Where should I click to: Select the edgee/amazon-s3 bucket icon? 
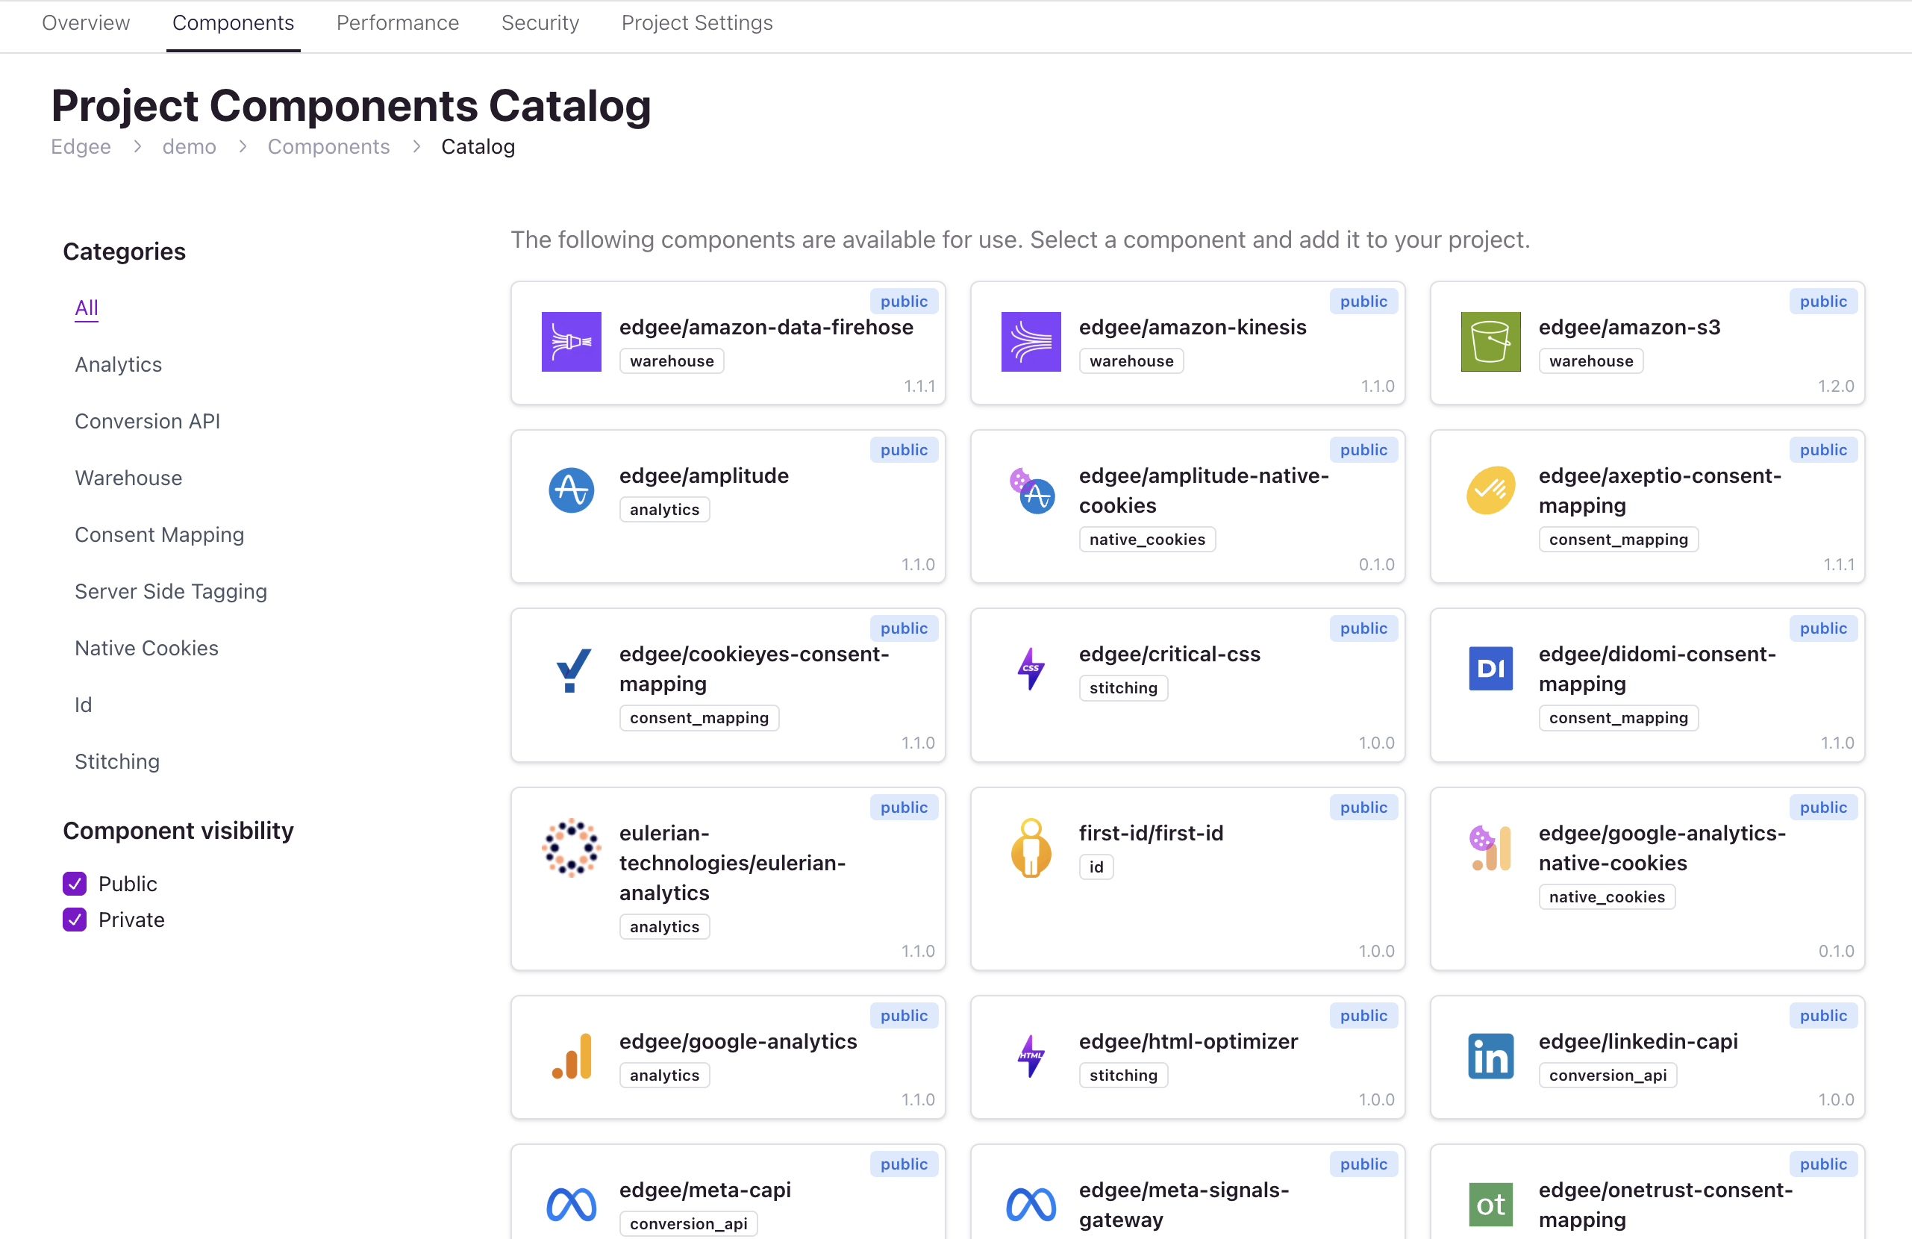(x=1490, y=342)
